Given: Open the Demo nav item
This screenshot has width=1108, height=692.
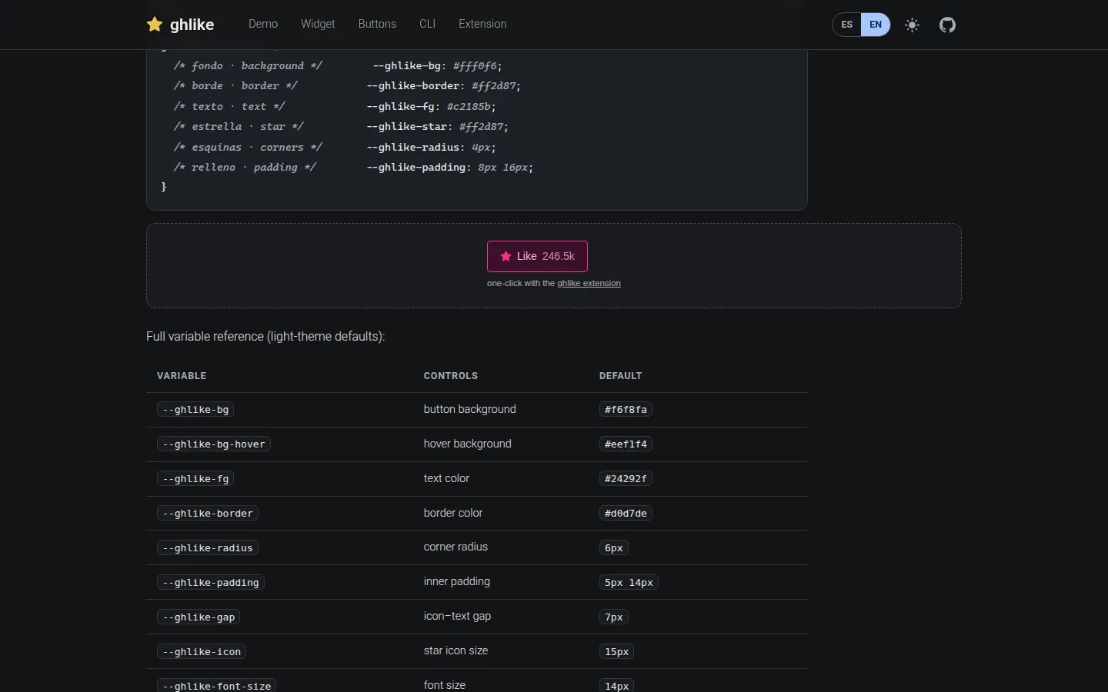Looking at the screenshot, I should click(x=263, y=24).
